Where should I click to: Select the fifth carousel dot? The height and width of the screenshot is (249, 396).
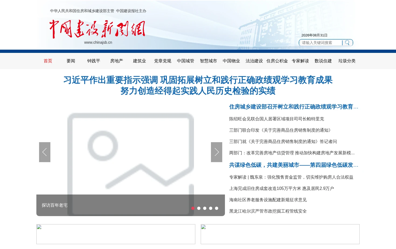(217, 208)
